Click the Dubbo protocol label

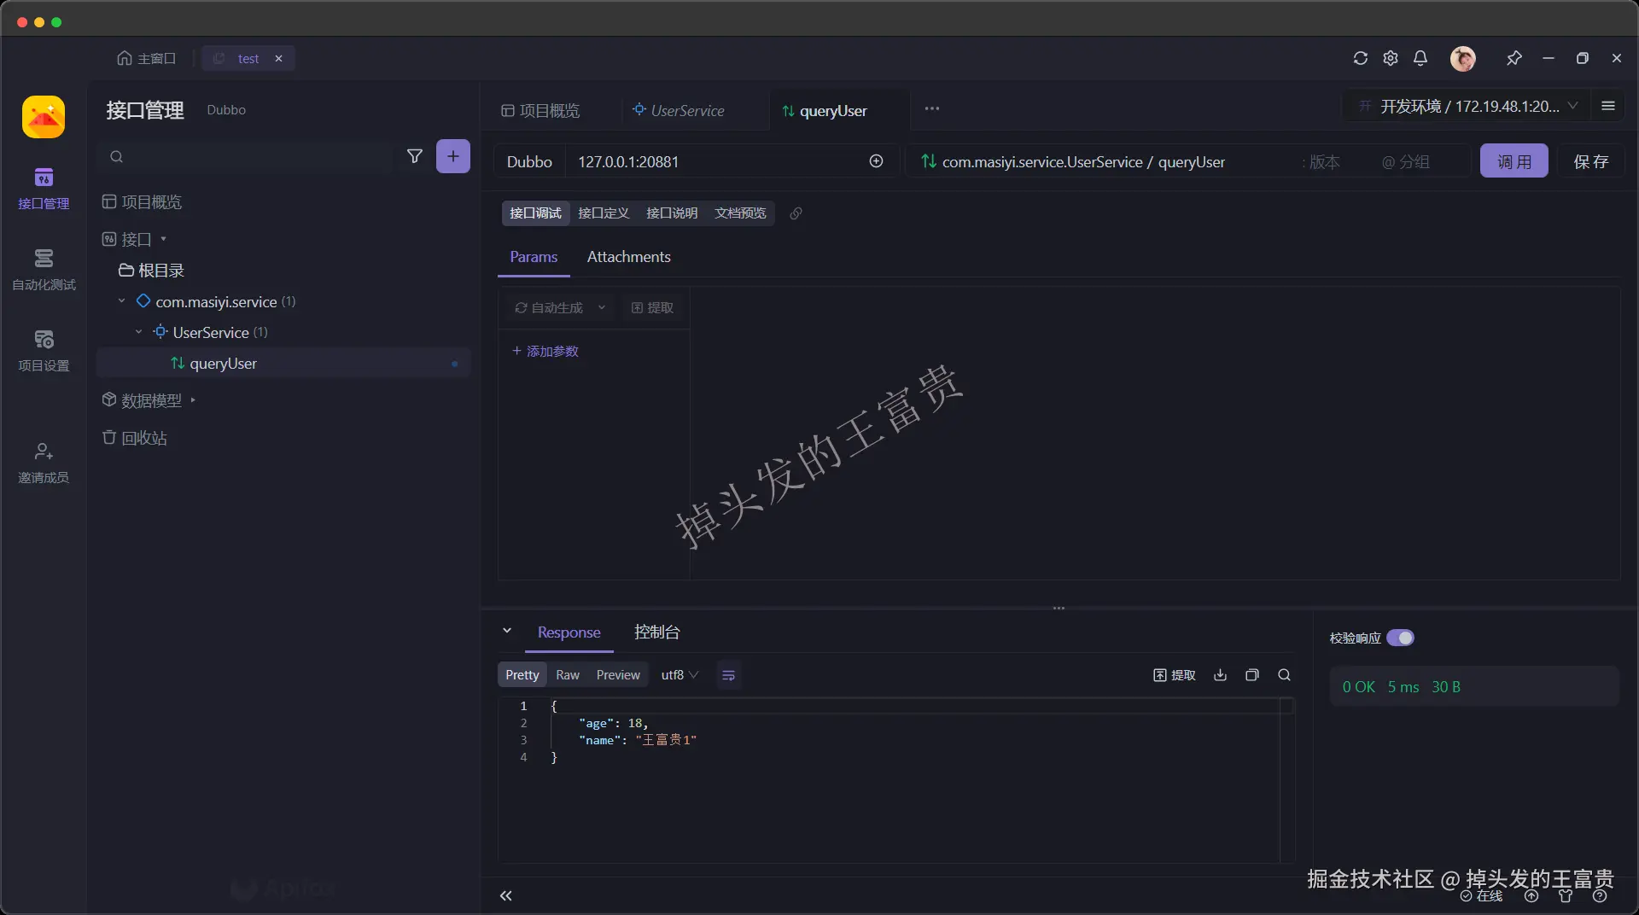[529, 161]
